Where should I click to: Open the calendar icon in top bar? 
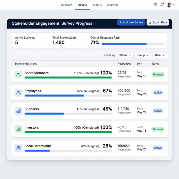(x=155, y=5)
